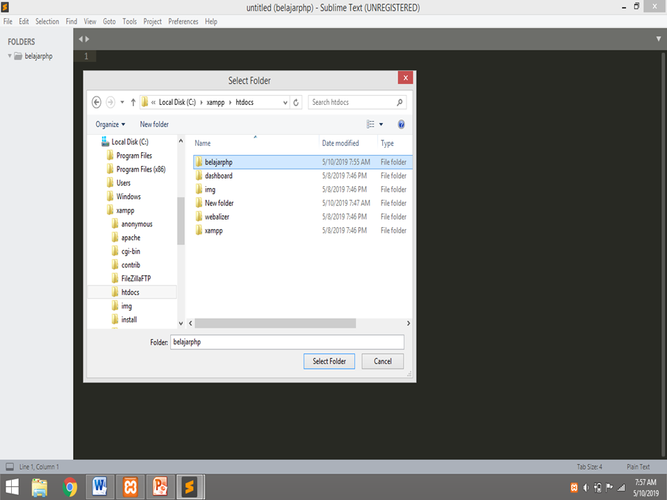667x500 pixels.
Task: Click the Select Folder button
Action: (x=329, y=361)
